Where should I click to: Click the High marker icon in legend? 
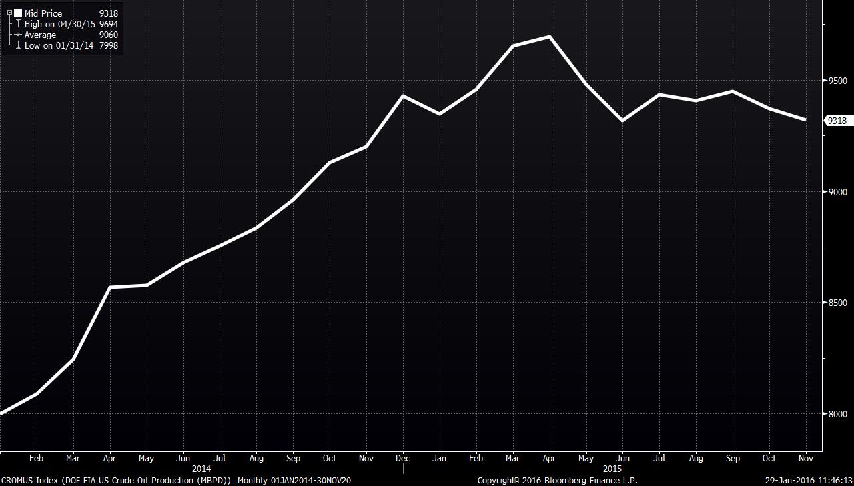[18, 24]
